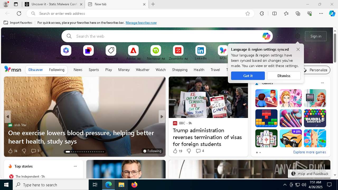Dislike the Trump visas BBC article
Viewport: 338px width, 190px height.
coord(189,151)
